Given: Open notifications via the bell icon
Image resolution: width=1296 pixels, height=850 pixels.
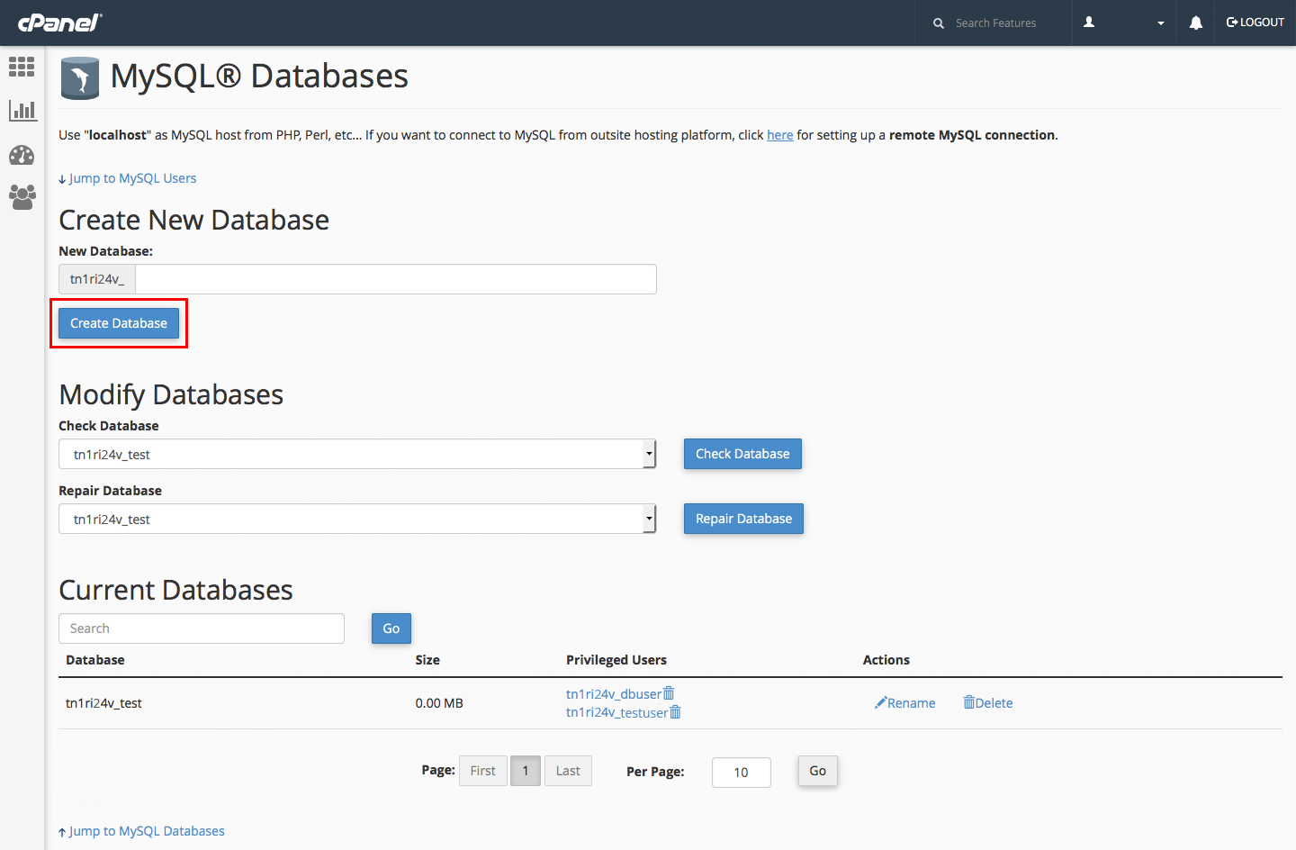Looking at the screenshot, I should click(1195, 23).
